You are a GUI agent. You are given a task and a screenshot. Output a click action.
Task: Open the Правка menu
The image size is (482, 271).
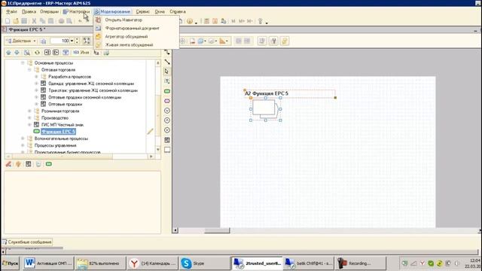pos(29,12)
